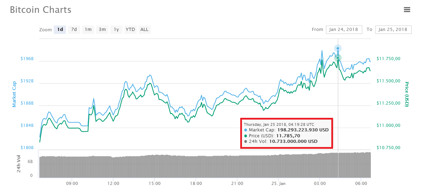The image size is (429, 195).
Task: Open the chart hamburger context menu
Action: [407, 10]
